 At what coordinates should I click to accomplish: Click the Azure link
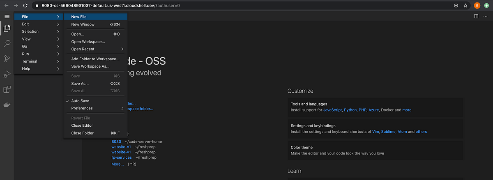[x=373, y=110]
